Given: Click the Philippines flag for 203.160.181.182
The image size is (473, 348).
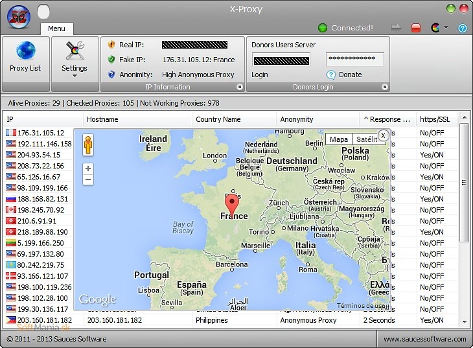Looking at the screenshot, I should [x=11, y=320].
